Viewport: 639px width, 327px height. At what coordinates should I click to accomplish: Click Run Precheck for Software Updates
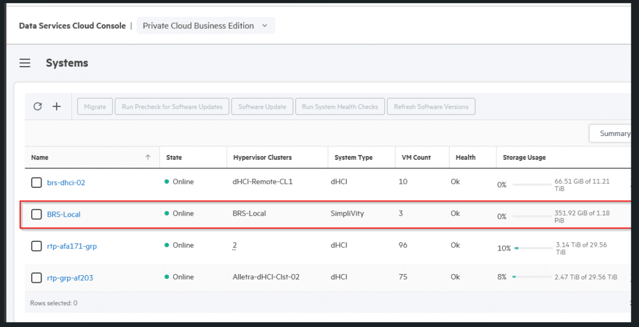pyautogui.click(x=172, y=106)
